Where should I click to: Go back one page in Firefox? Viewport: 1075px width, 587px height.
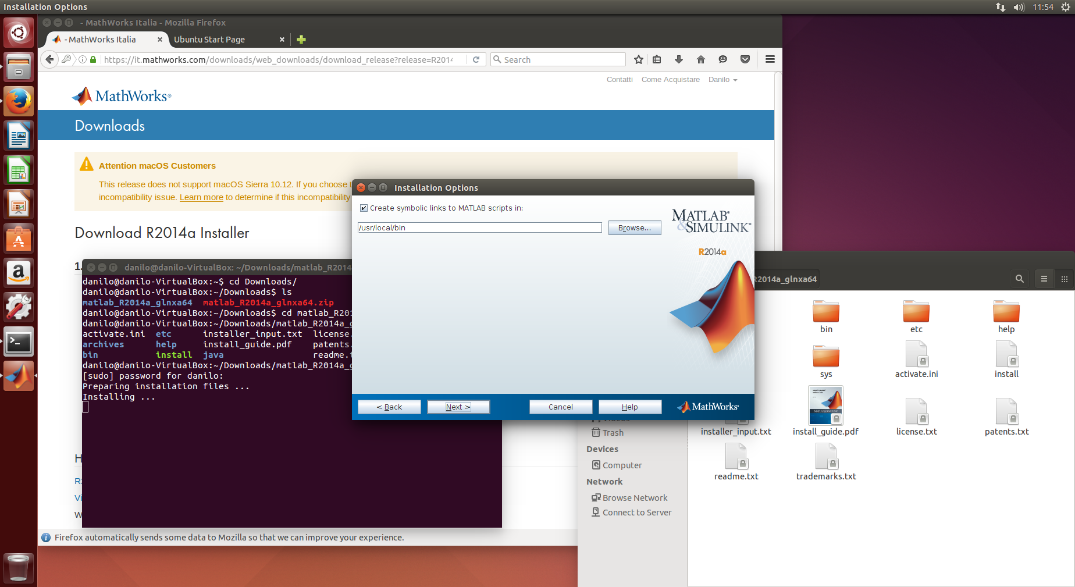(49, 59)
